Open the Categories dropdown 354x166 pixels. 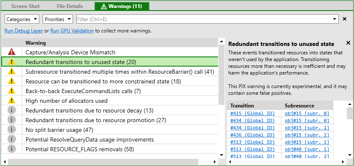click(x=22, y=19)
